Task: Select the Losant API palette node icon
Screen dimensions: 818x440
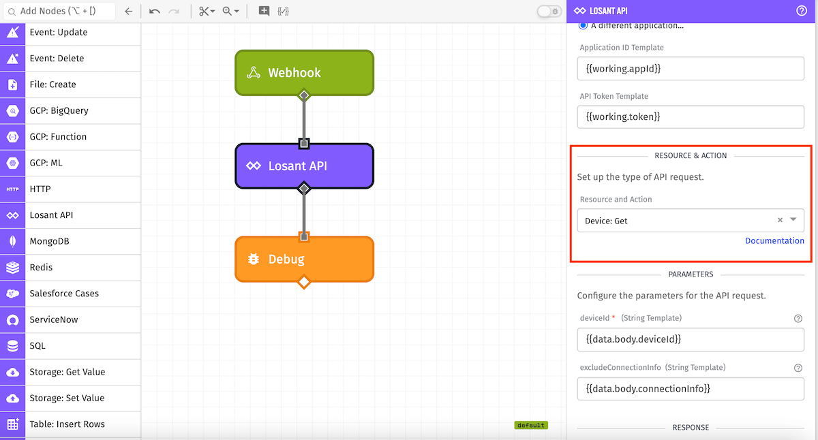Action: coord(12,215)
